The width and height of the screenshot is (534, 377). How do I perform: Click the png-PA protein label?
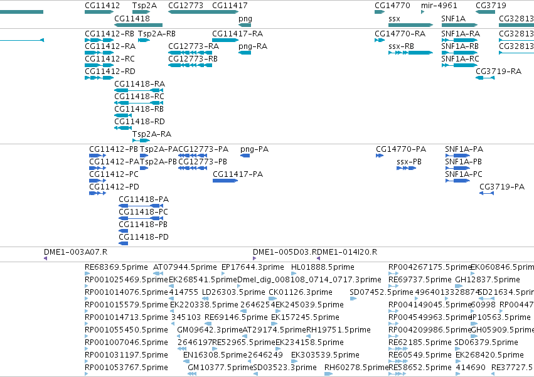click(x=254, y=149)
